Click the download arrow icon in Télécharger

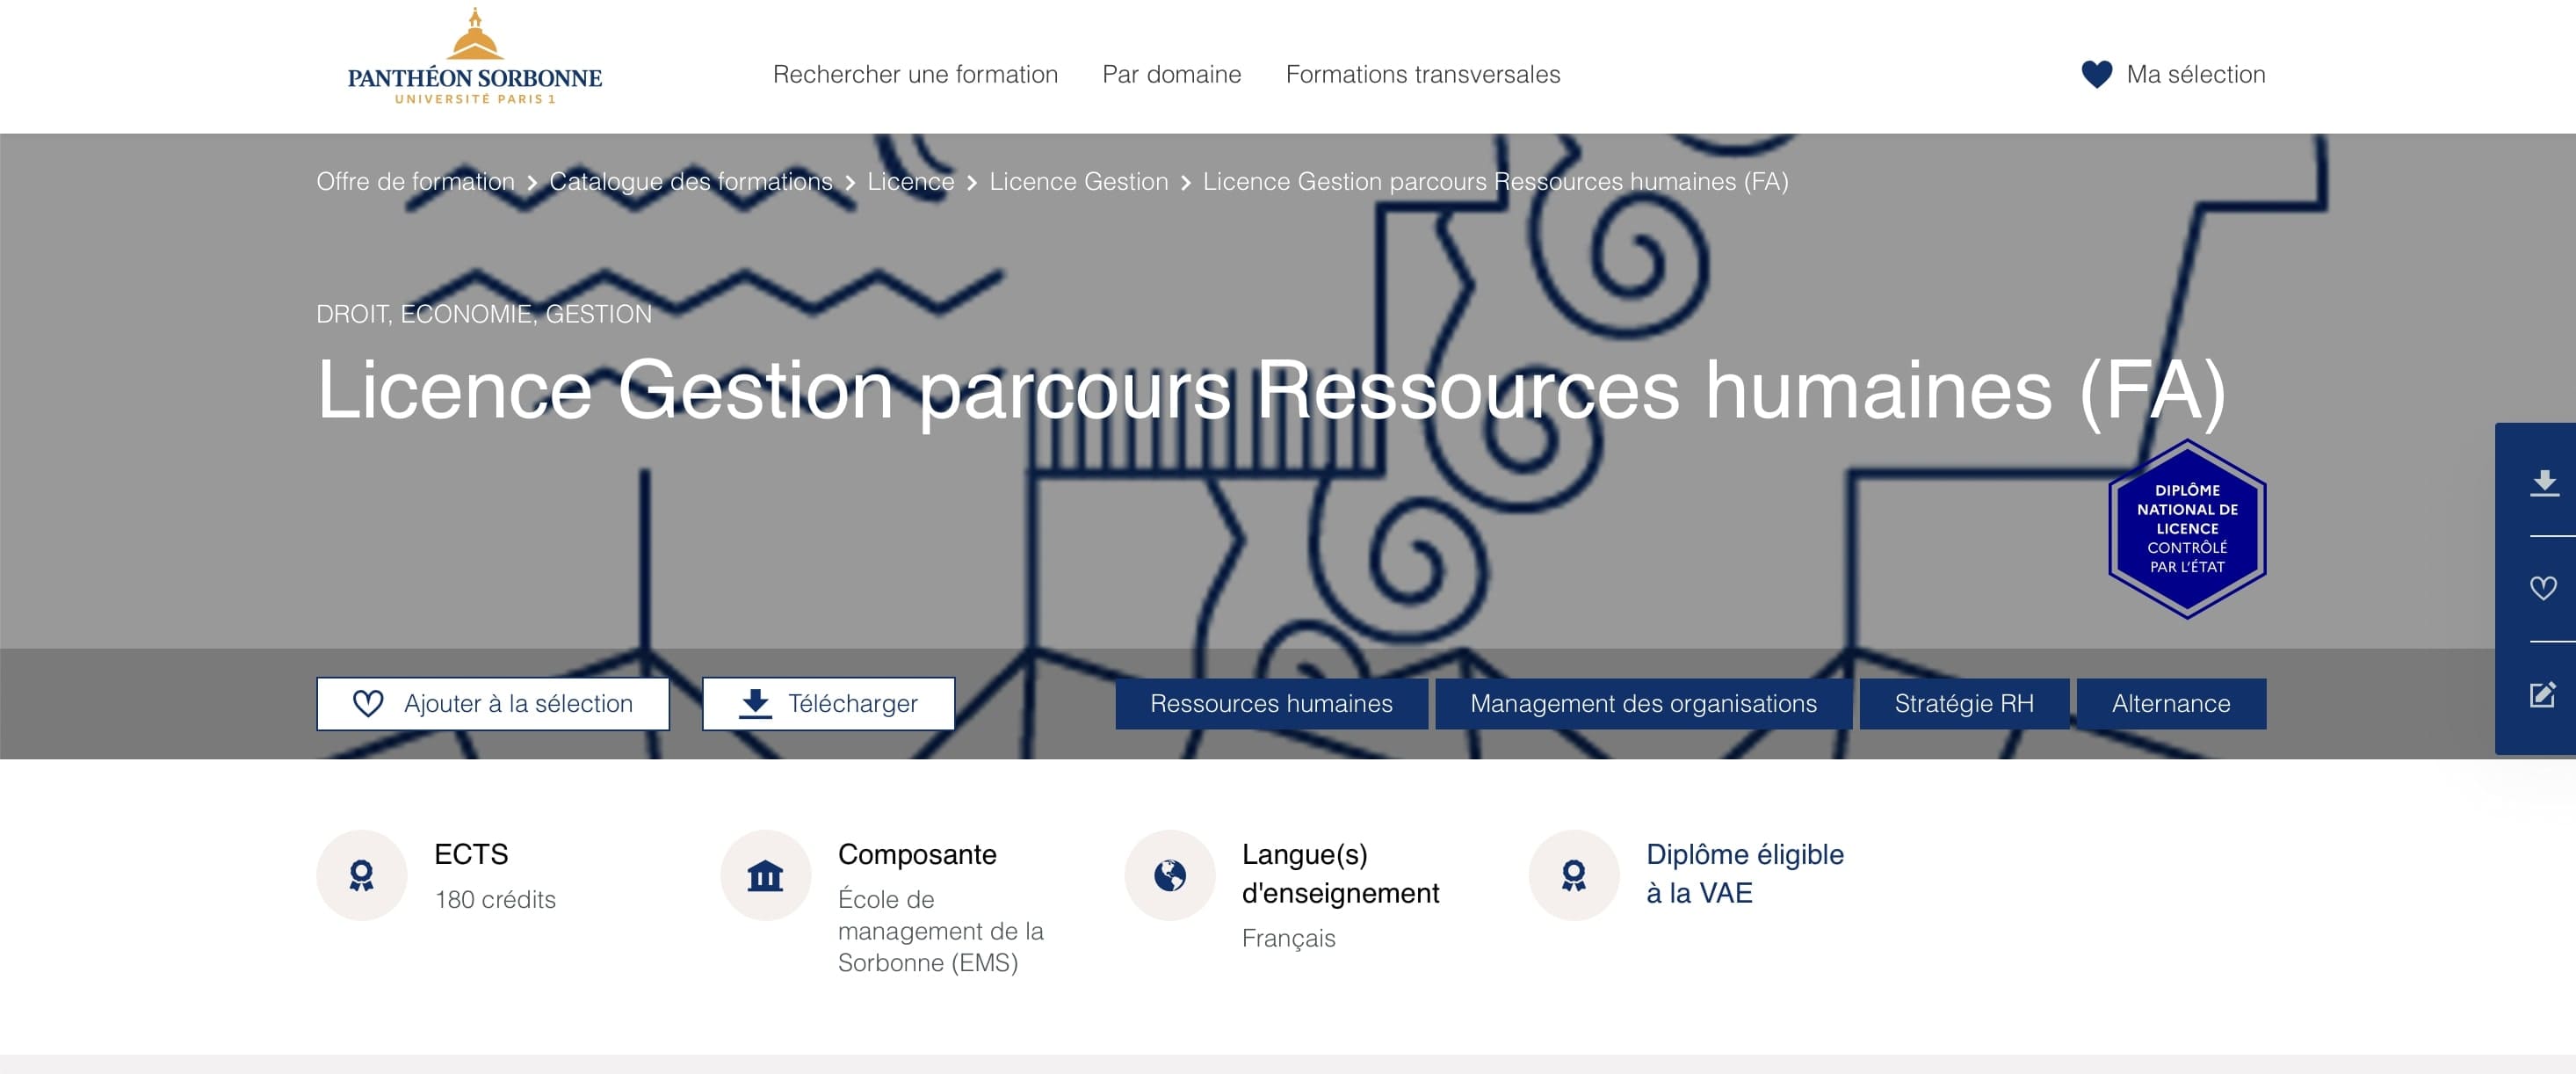click(755, 703)
